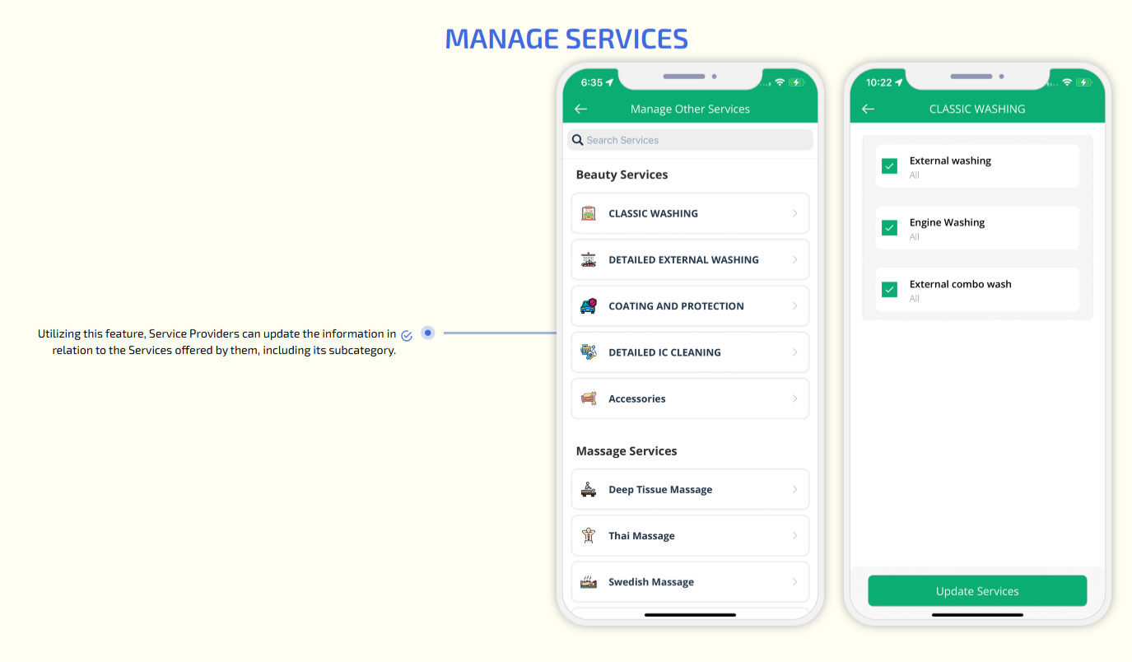Open the Accessories service label

[x=636, y=399]
